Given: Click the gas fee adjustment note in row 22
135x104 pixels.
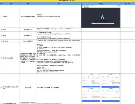Looking at the screenshot, I should tap(49, 88).
